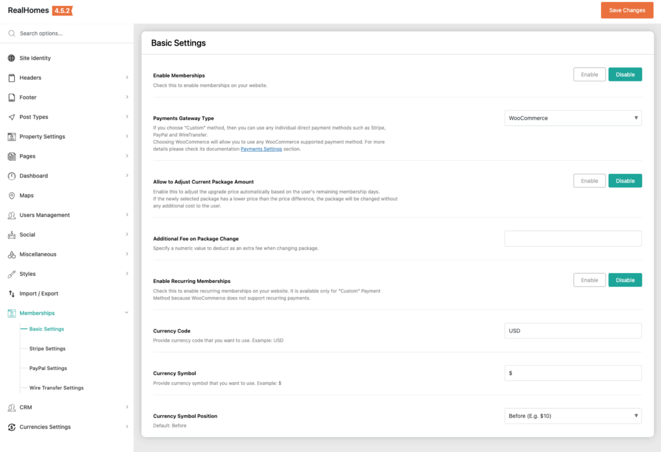Open Stripe Settings submenu item
This screenshot has width=661, height=452.
point(47,349)
